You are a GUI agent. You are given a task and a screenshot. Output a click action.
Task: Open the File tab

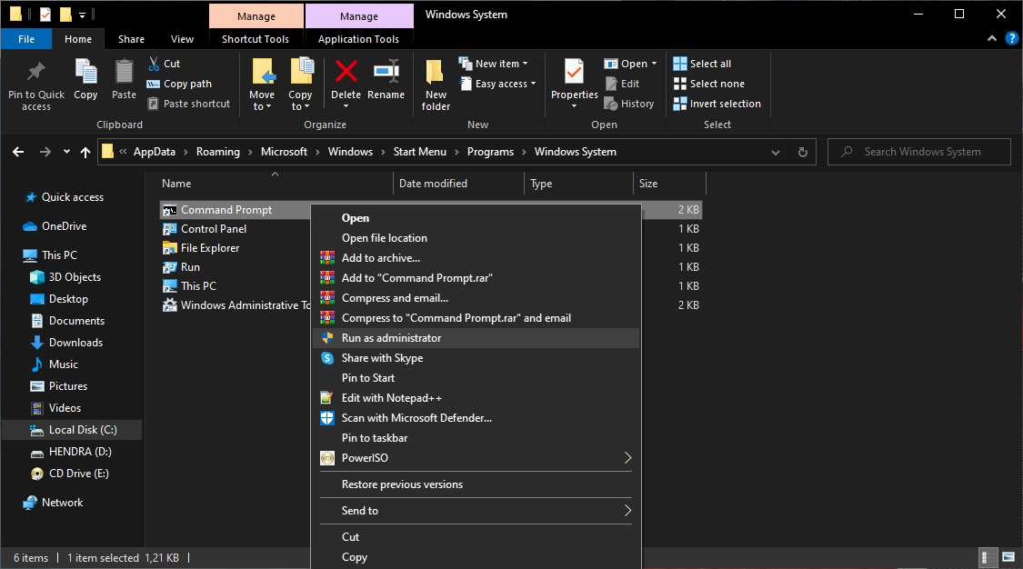tap(26, 39)
